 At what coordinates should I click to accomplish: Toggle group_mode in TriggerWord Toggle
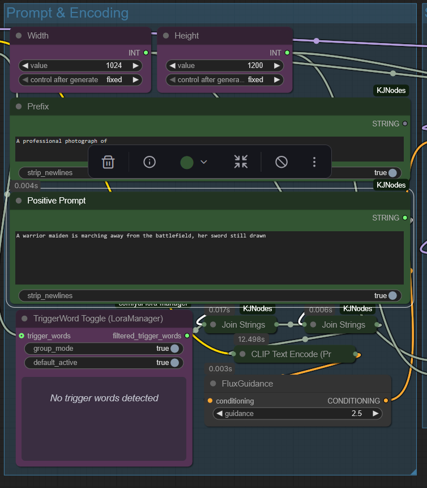tap(174, 349)
